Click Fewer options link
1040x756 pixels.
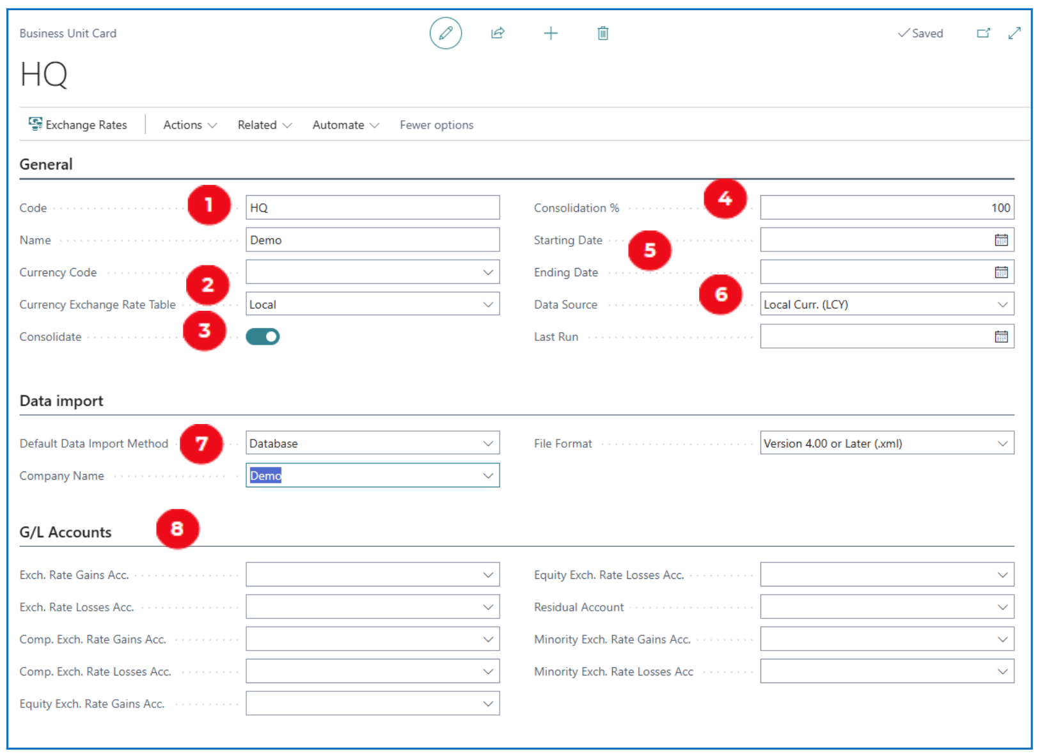(x=436, y=125)
